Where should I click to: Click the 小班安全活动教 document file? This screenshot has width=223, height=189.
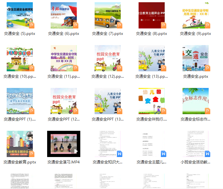[x=195, y=144]
